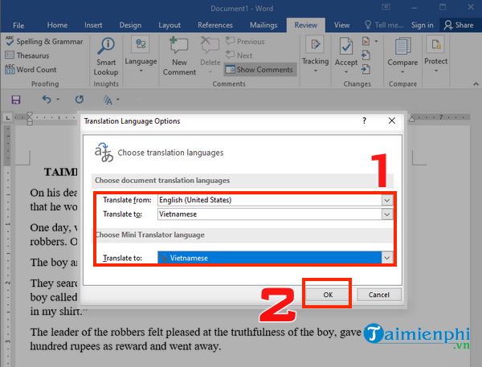
Task: Switch to the Insert tab
Action: click(x=93, y=25)
